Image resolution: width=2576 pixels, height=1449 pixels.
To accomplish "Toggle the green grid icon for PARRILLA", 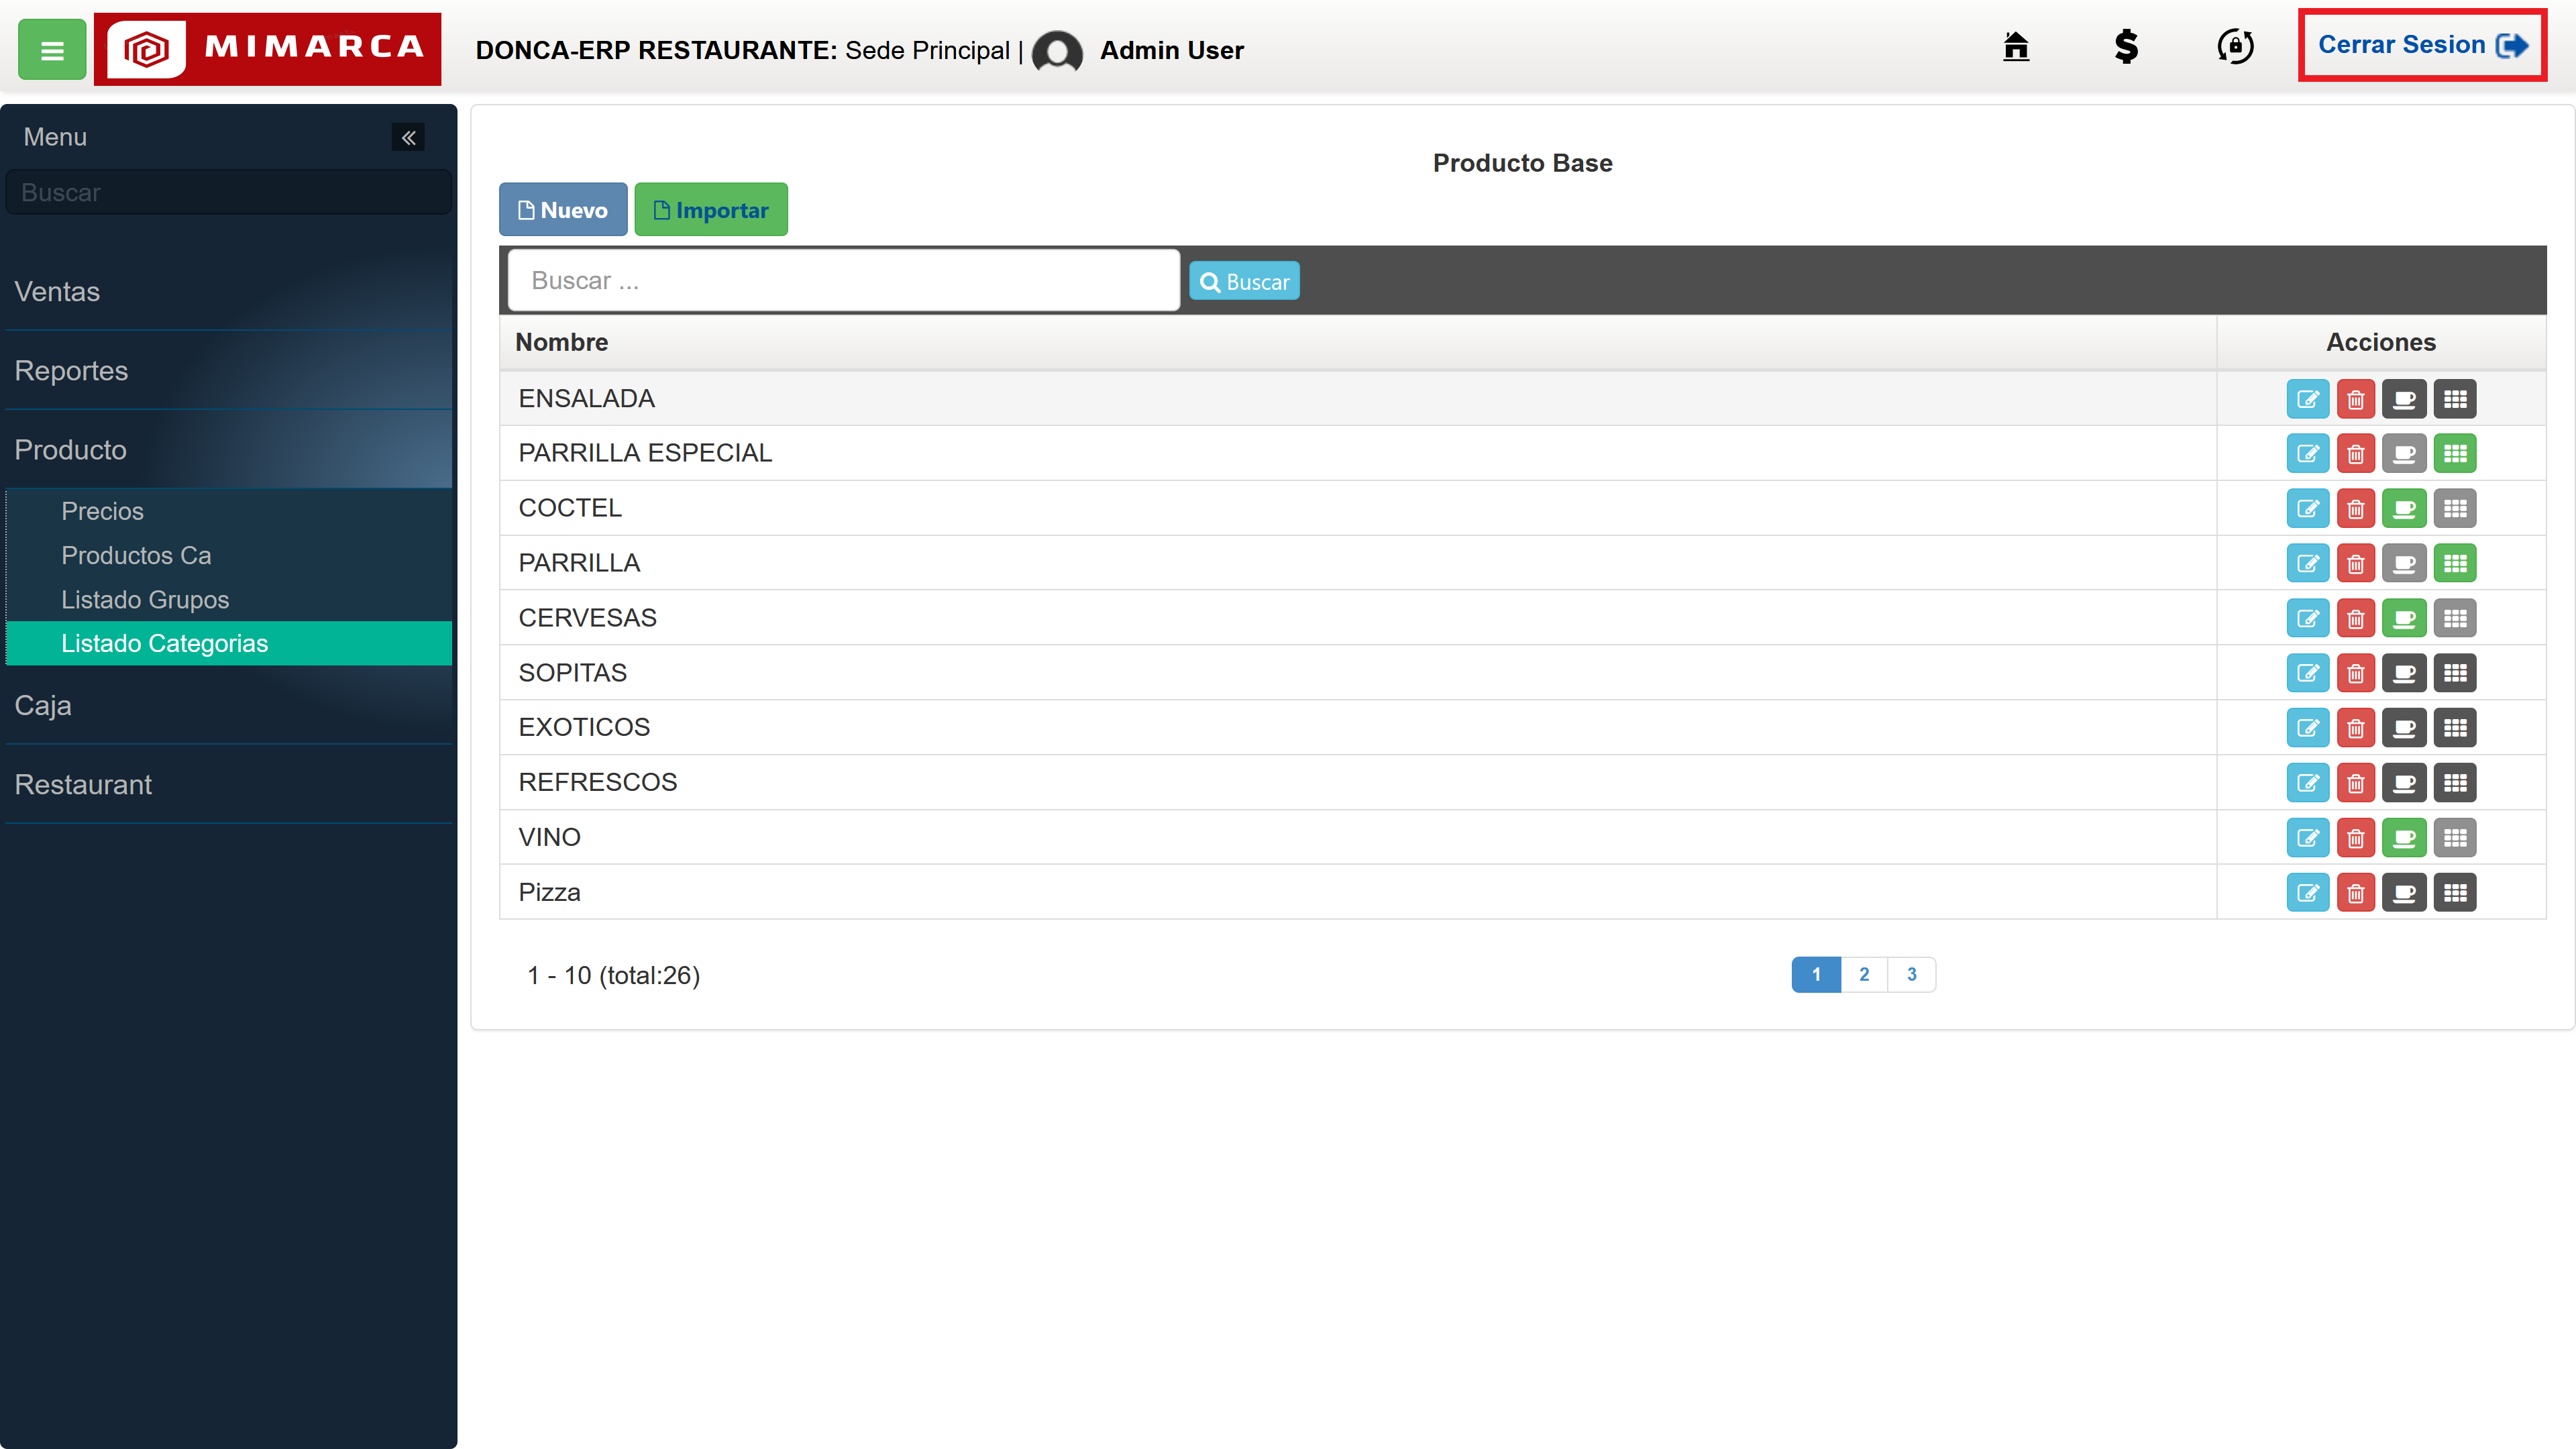I will pos(2455,564).
